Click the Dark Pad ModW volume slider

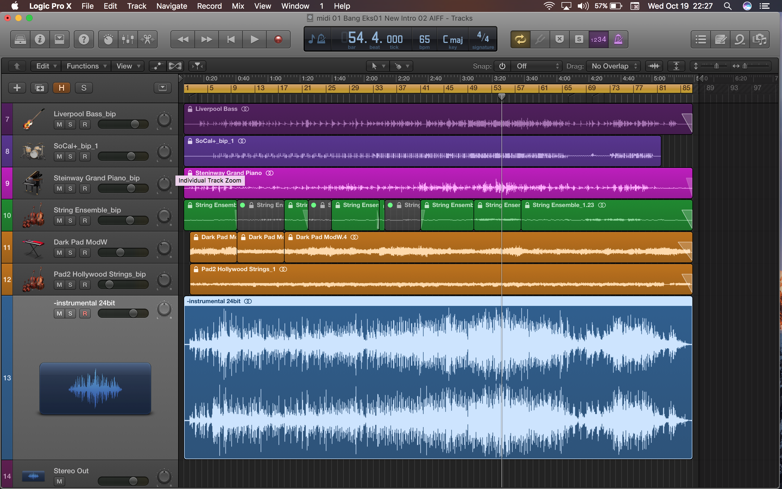[123, 252]
